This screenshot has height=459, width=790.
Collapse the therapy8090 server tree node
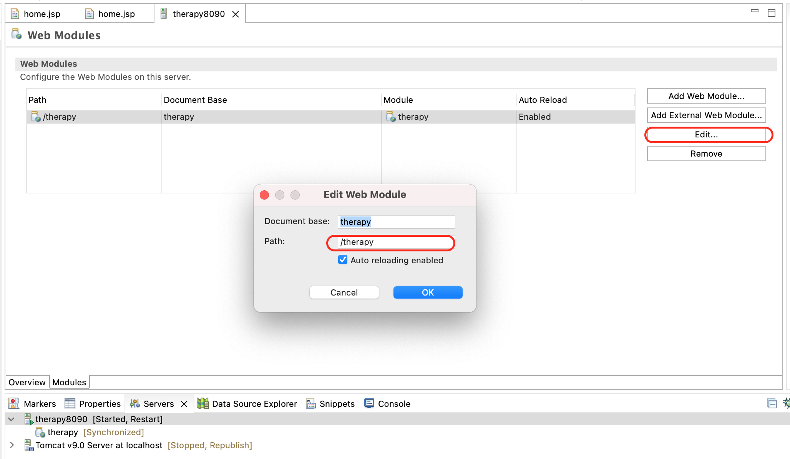[x=12, y=419]
